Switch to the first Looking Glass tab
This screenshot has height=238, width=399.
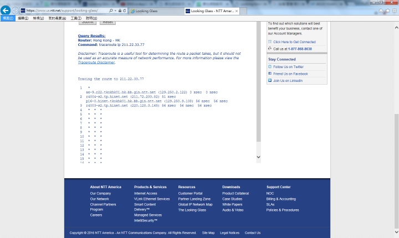click(x=156, y=11)
